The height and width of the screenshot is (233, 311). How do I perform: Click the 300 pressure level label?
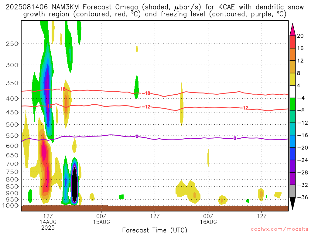pyautogui.click(x=12, y=65)
